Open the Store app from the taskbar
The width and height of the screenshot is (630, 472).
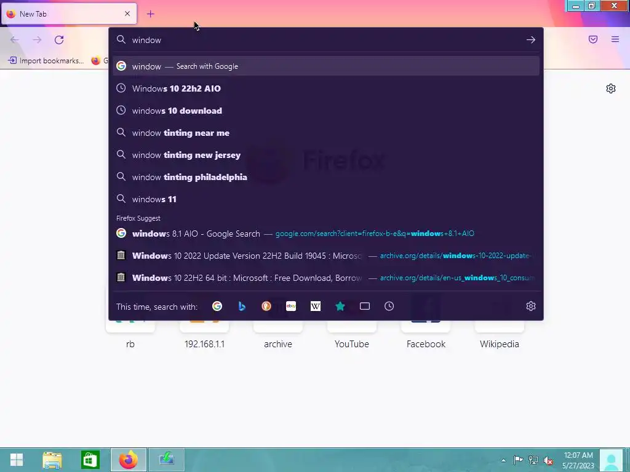coord(90,460)
